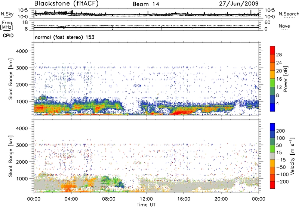Click the 'Velocity [m s-1]' colorbar label
Screen dimensions: 299x207
tap(292, 156)
